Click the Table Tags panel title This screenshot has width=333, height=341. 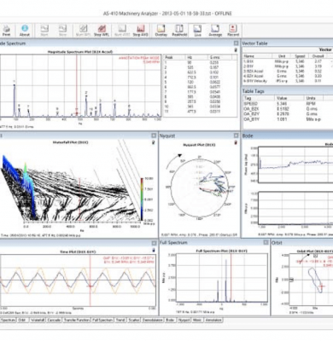tap(254, 91)
